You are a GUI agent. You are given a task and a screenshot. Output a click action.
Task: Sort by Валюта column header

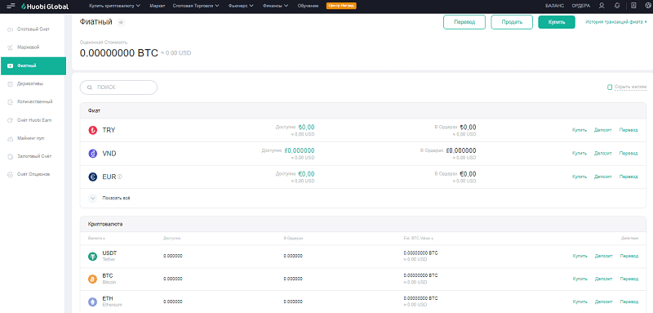[x=96, y=238]
